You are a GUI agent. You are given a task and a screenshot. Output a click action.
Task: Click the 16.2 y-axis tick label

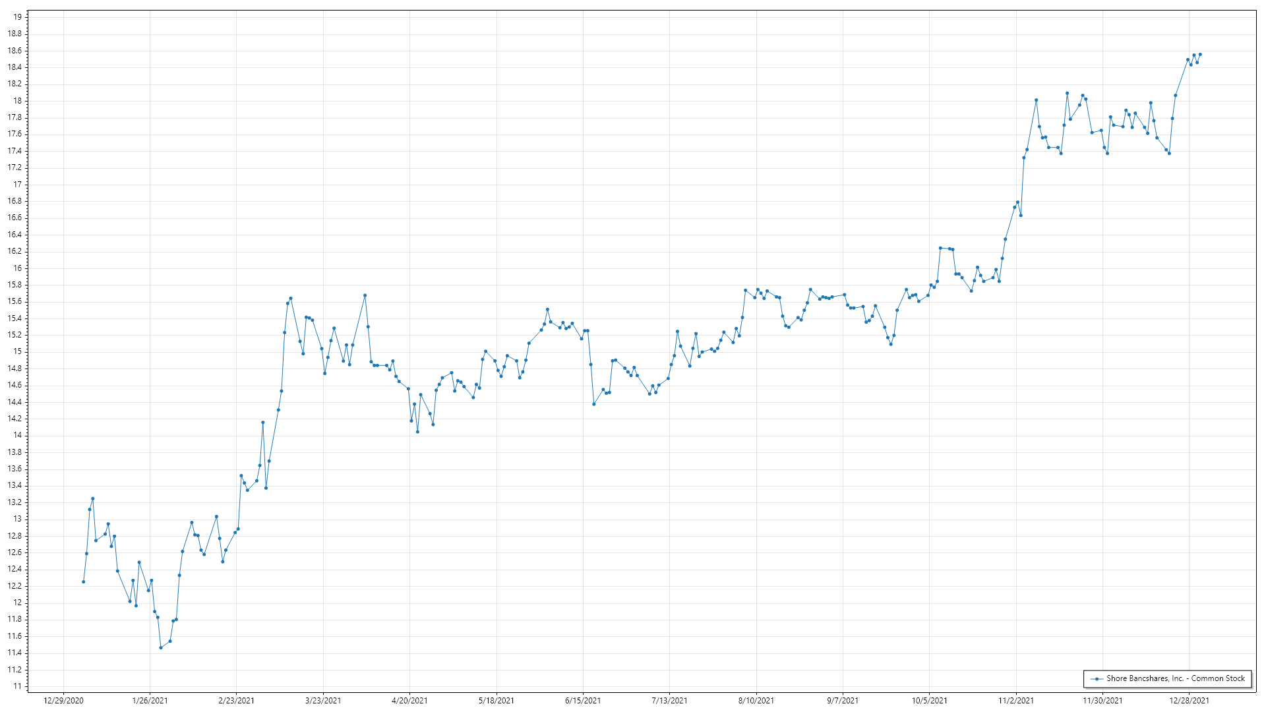click(x=15, y=251)
